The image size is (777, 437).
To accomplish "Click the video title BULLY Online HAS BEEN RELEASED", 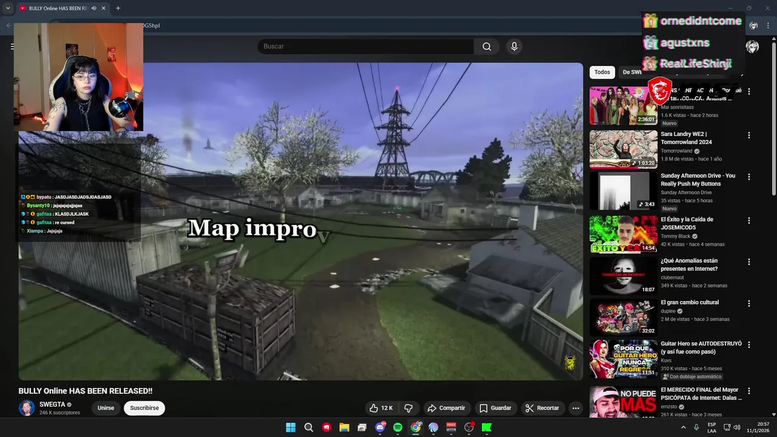I will (86, 391).
